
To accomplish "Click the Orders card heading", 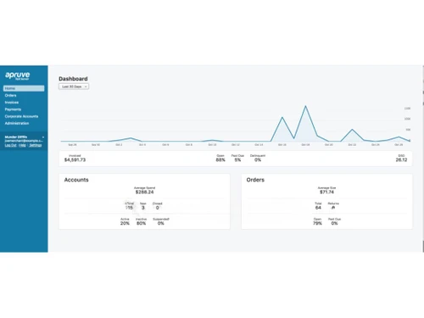I will pos(255,180).
